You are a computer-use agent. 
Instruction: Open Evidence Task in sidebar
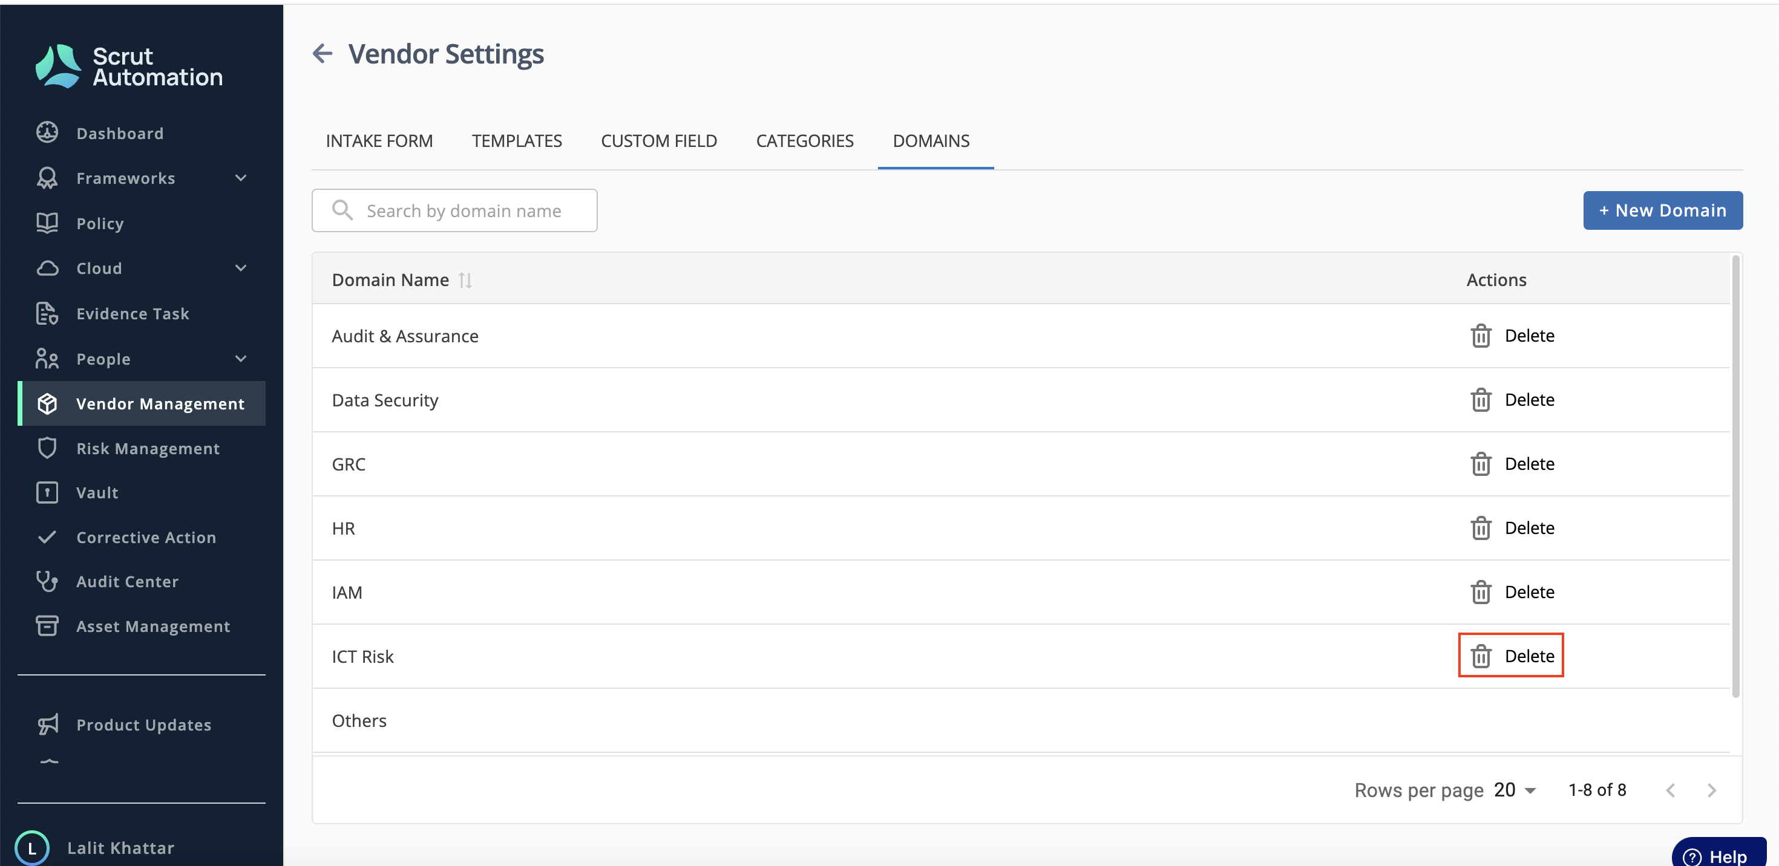click(142, 313)
